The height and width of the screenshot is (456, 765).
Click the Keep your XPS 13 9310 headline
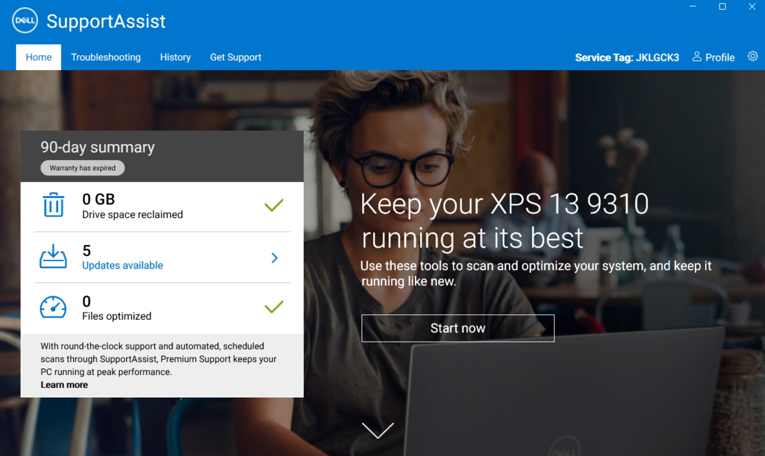(504, 221)
